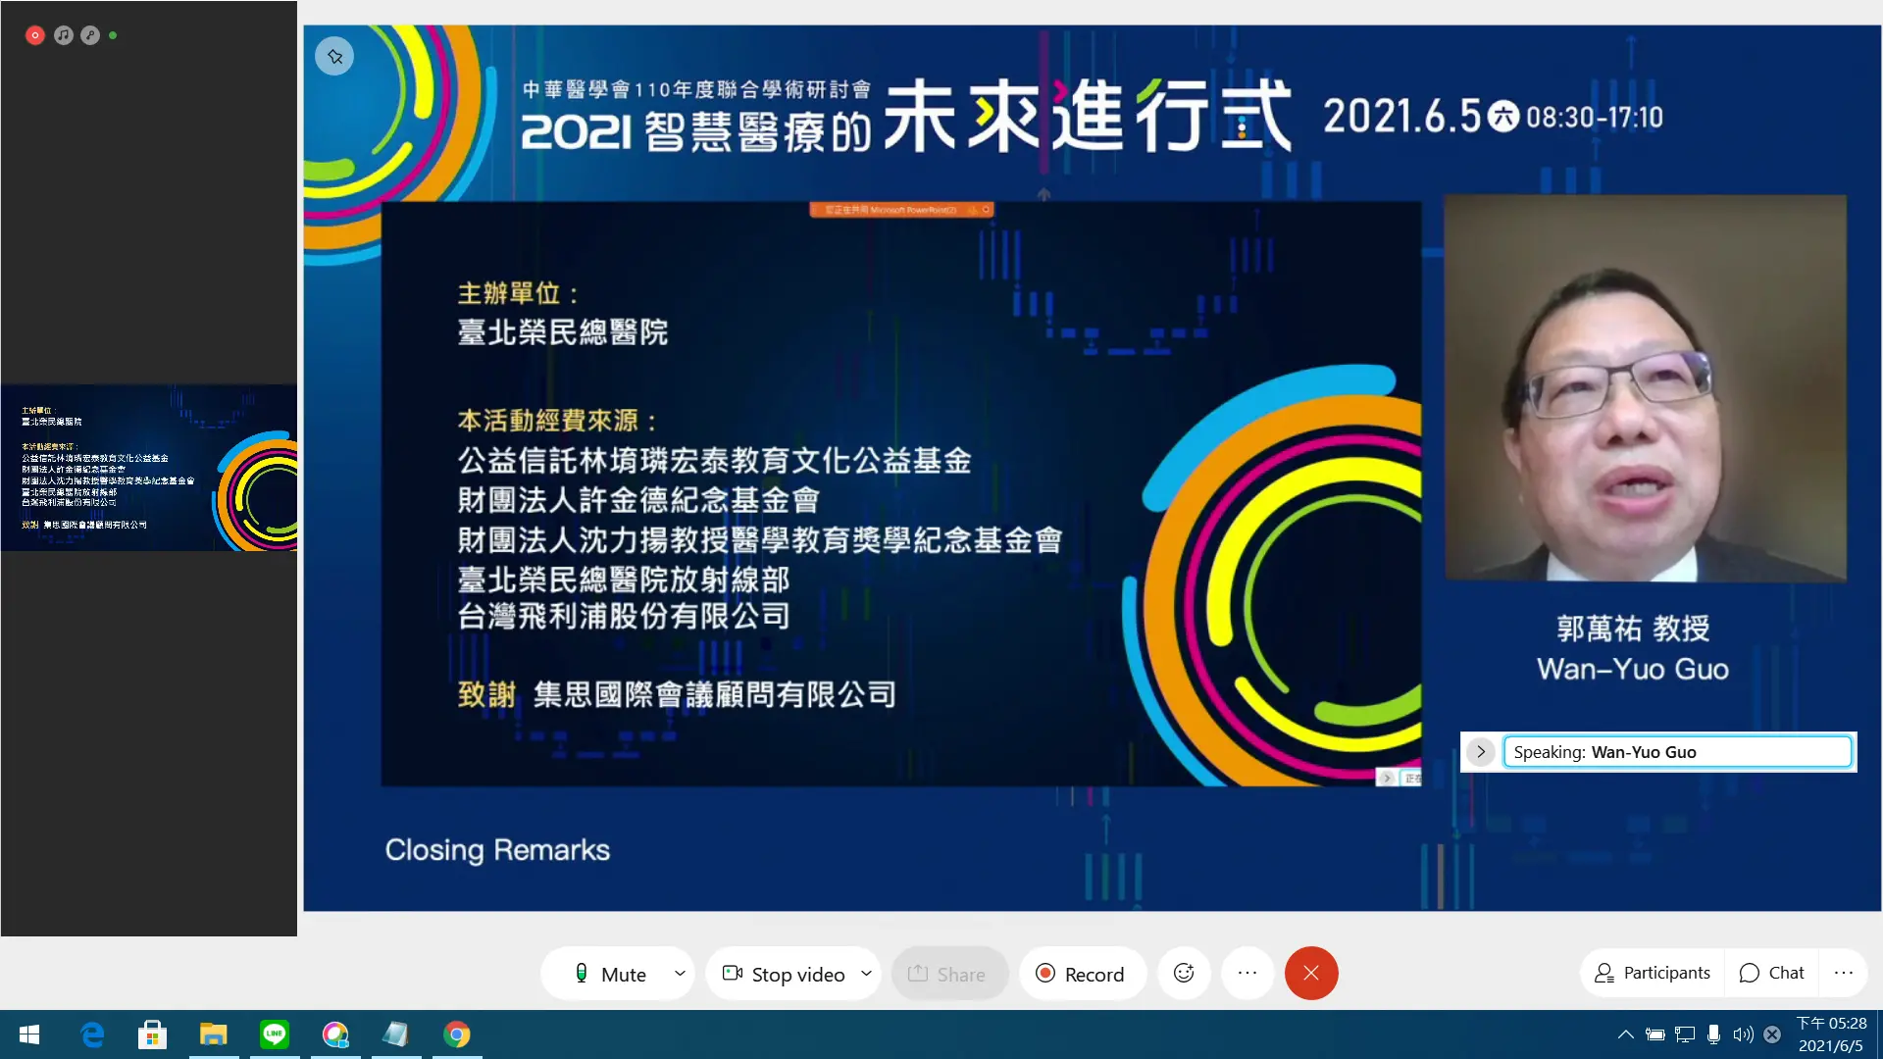The width and height of the screenshot is (1883, 1059).
Task: Open the emoji reactions button
Action: 1184,973
